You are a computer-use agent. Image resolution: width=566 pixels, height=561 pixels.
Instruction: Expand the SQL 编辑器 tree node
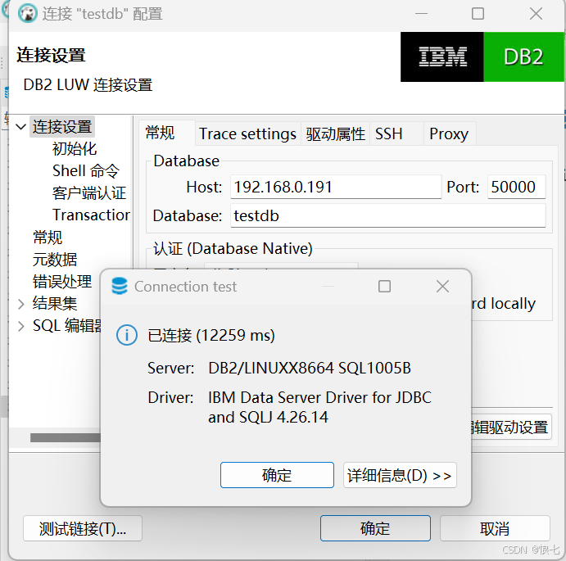(21, 326)
